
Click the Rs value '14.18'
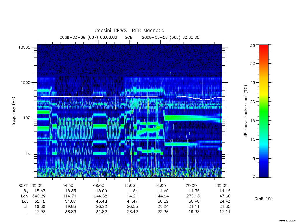click(225, 191)
